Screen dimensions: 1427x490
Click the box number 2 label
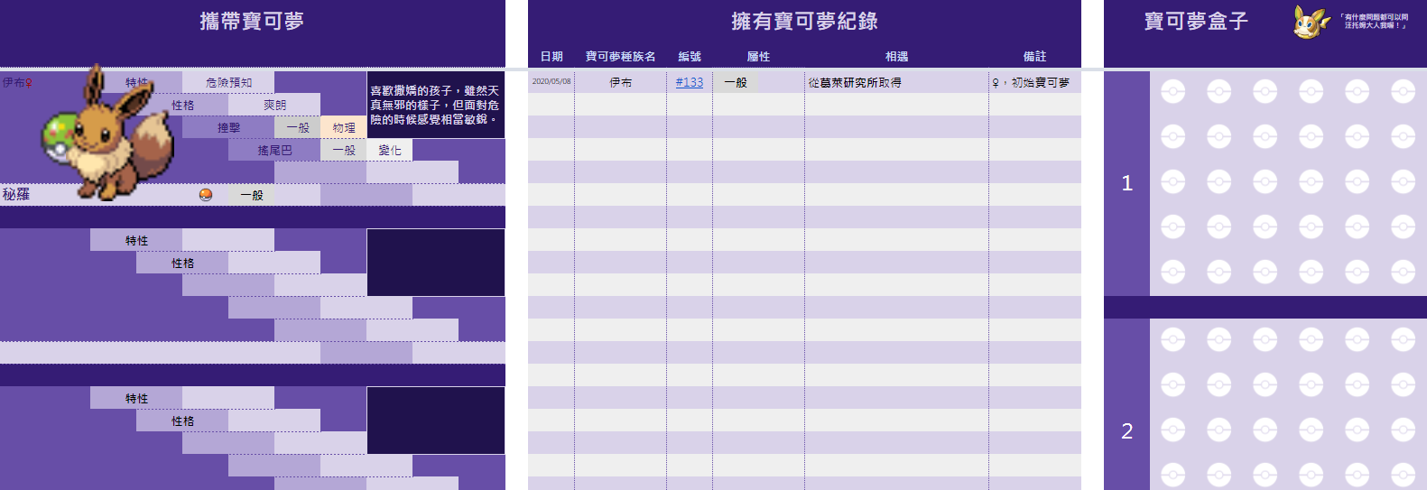[1126, 431]
